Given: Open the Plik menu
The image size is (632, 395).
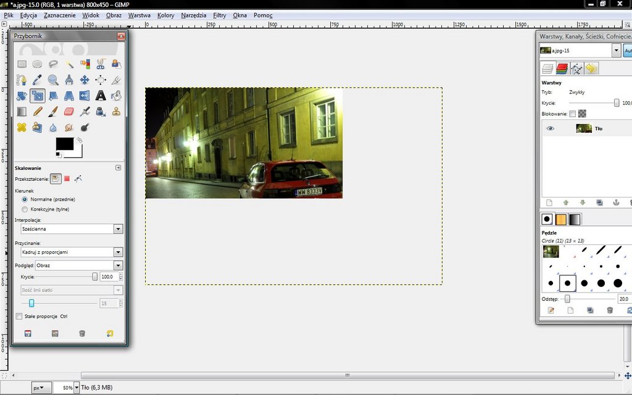Looking at the screenshot, I should point(9,15).
